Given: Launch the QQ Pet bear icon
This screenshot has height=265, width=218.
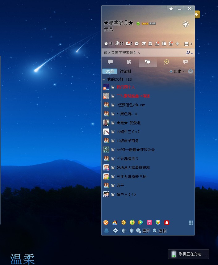Looking at the screenshot, I should point(124,222).
